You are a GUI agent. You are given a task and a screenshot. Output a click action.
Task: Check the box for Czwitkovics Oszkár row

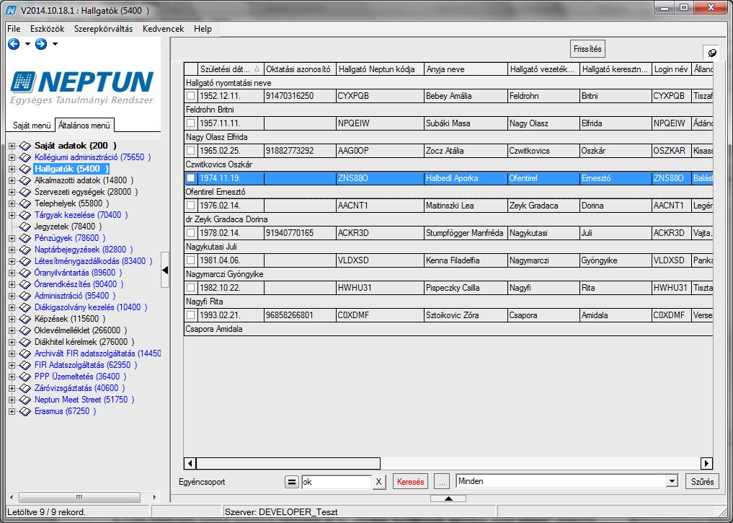pos(191,151)
